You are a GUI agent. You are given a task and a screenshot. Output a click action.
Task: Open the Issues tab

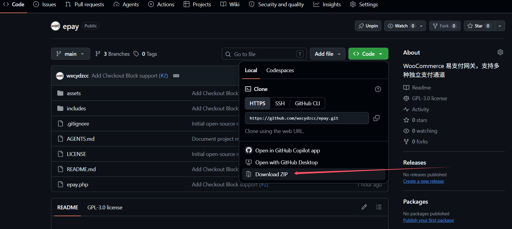(45, 4)
